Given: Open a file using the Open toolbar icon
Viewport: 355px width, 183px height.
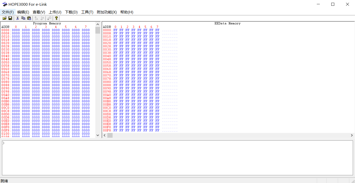Looking at the screenshot, I should pyautogui.click(x=4, y=18).
